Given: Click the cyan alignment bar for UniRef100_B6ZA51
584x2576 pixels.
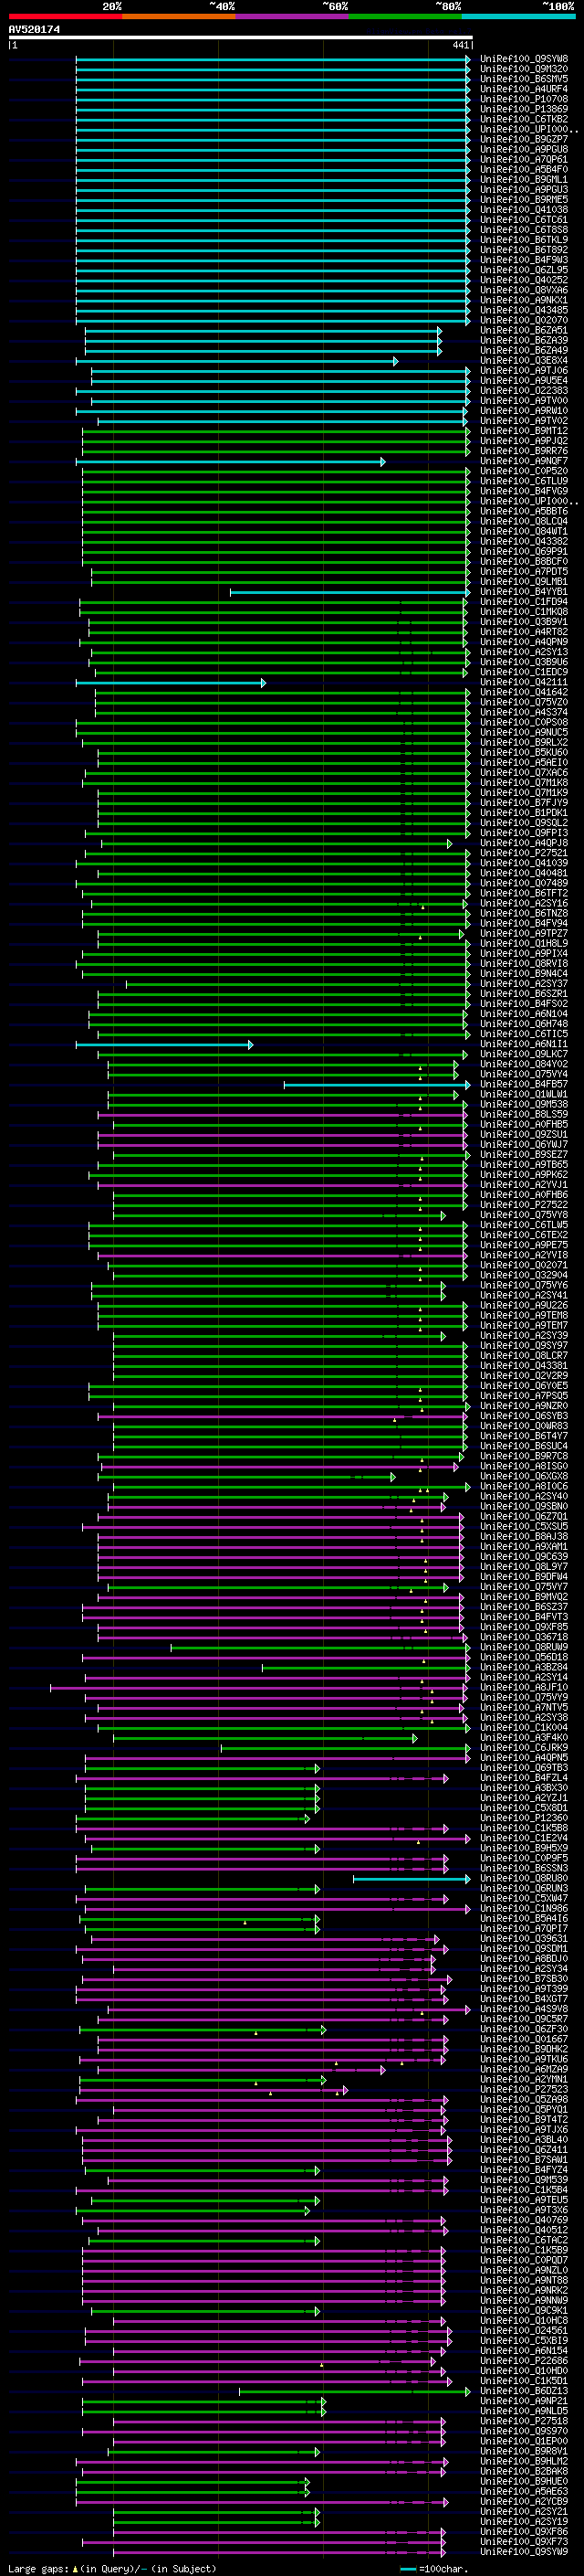Looking at the screenshot, I should pyautogui.click(x=263, y=330).
